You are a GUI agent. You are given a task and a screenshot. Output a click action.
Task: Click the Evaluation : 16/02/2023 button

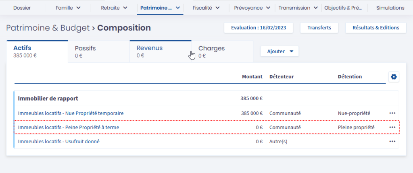click(258, 28)
